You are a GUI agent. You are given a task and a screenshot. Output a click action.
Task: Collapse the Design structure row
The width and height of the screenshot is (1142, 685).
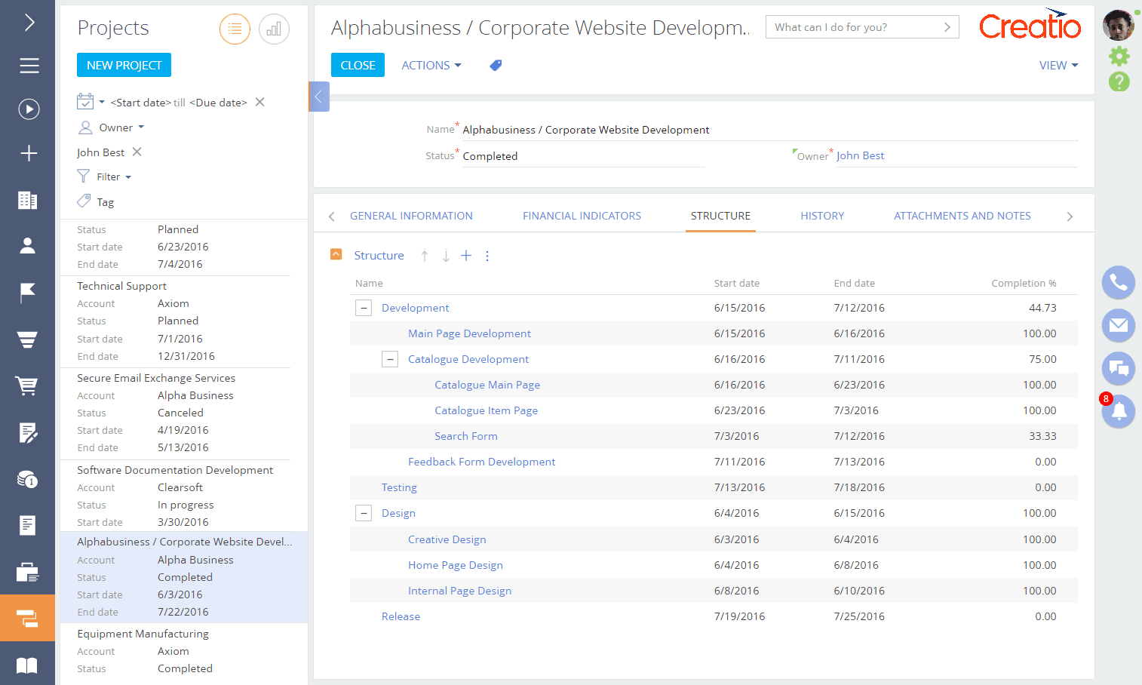(364, 512)
